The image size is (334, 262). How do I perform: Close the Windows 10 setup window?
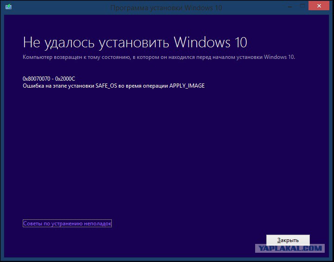[319, 6]
